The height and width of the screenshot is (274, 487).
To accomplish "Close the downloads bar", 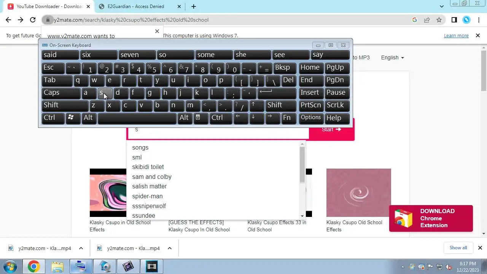I will [480, 248].
